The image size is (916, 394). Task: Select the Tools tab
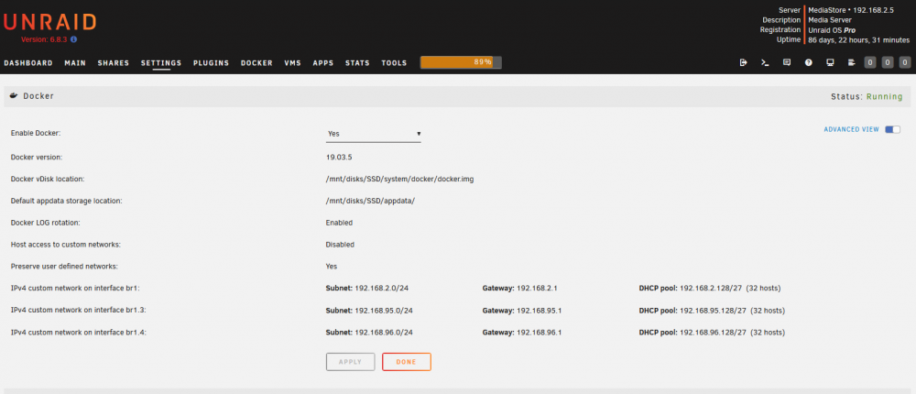394,63
